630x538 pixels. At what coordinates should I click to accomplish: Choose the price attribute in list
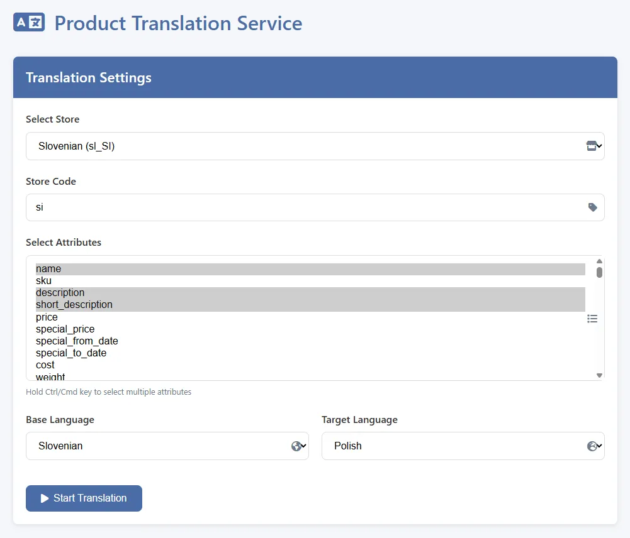(47, 317)
